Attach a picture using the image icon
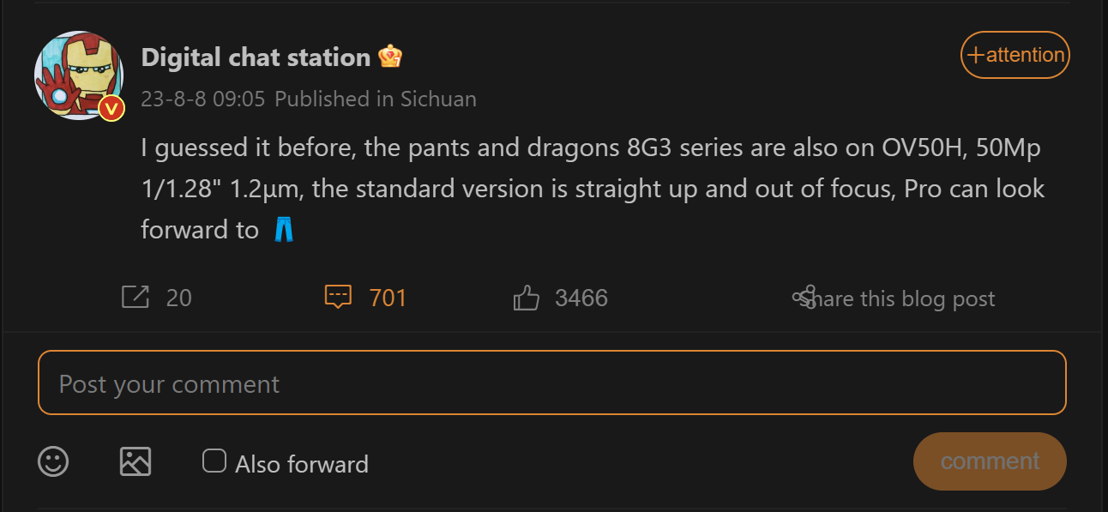Viewport: 1108px width, 512px height. click(135, 461)
